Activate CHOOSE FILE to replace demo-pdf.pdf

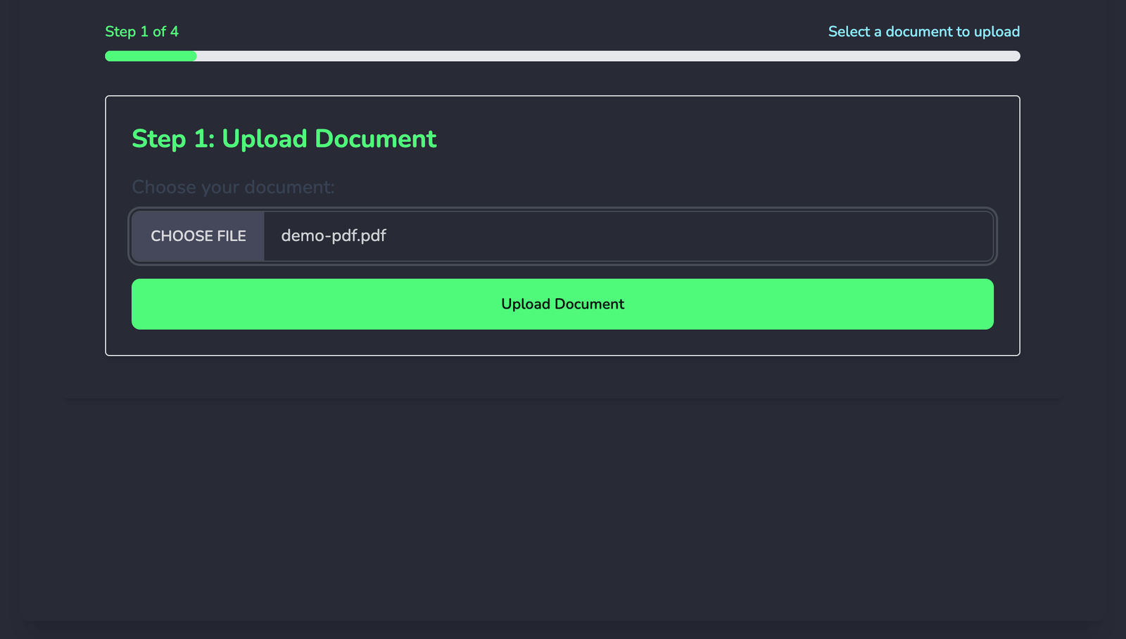[x=198, y=236]
